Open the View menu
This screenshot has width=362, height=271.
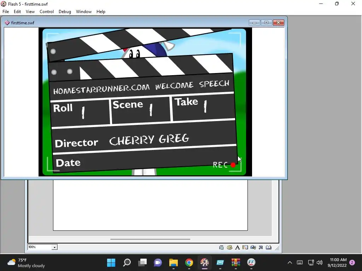(30, 12)
